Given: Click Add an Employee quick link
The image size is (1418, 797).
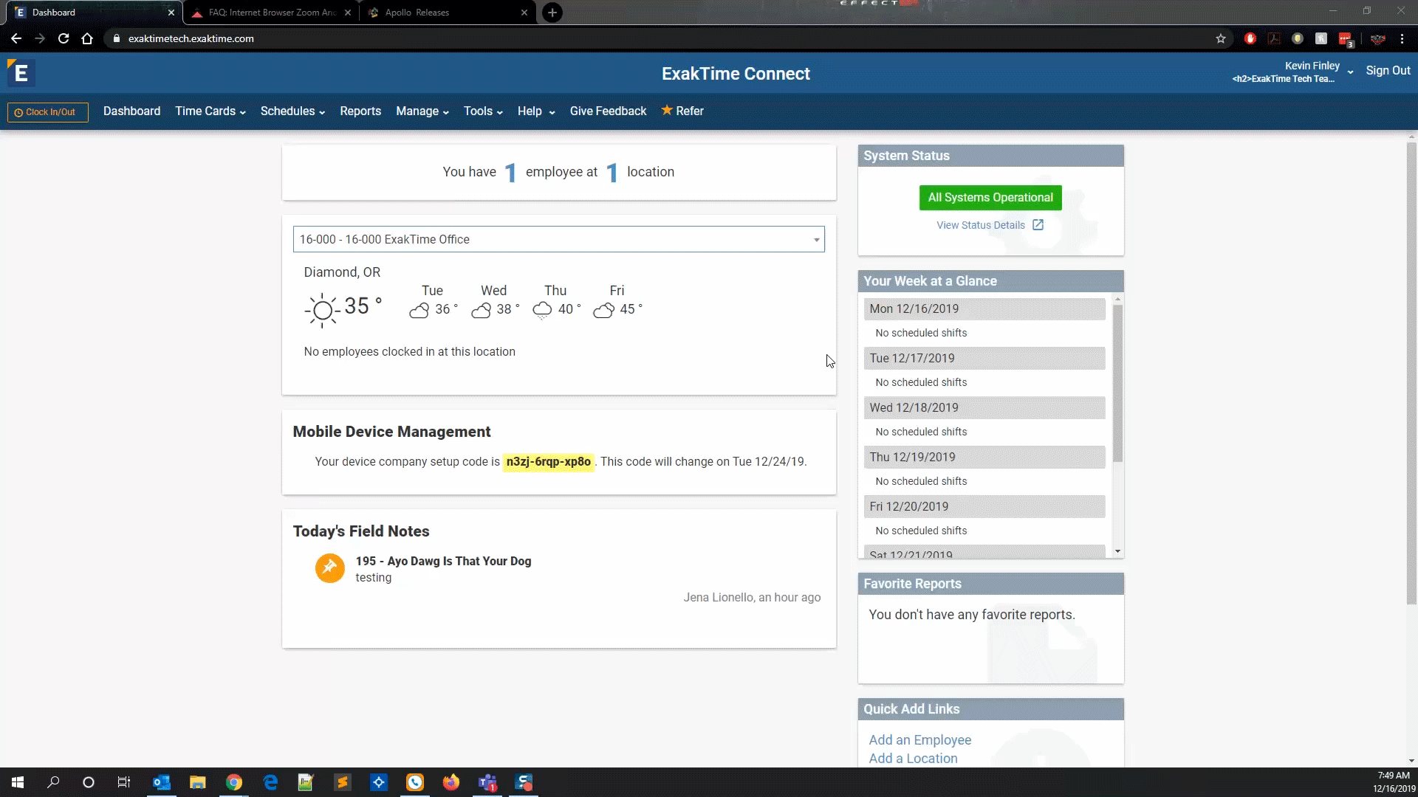Looking at the screenshot, I should 920,739.
